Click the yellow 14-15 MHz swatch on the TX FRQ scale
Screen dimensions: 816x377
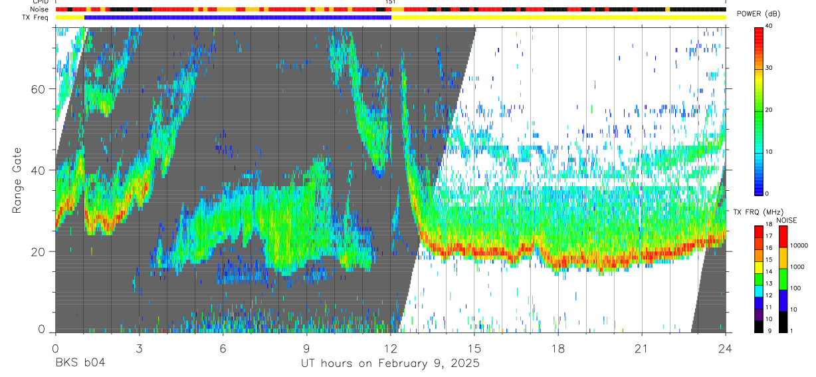coord(758,266)
